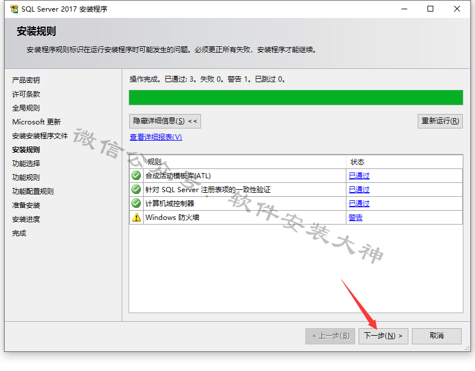Click the 安装规则 page heading
Image resolution: width=475 pixels, height=371 pixels.
(36, 31)
